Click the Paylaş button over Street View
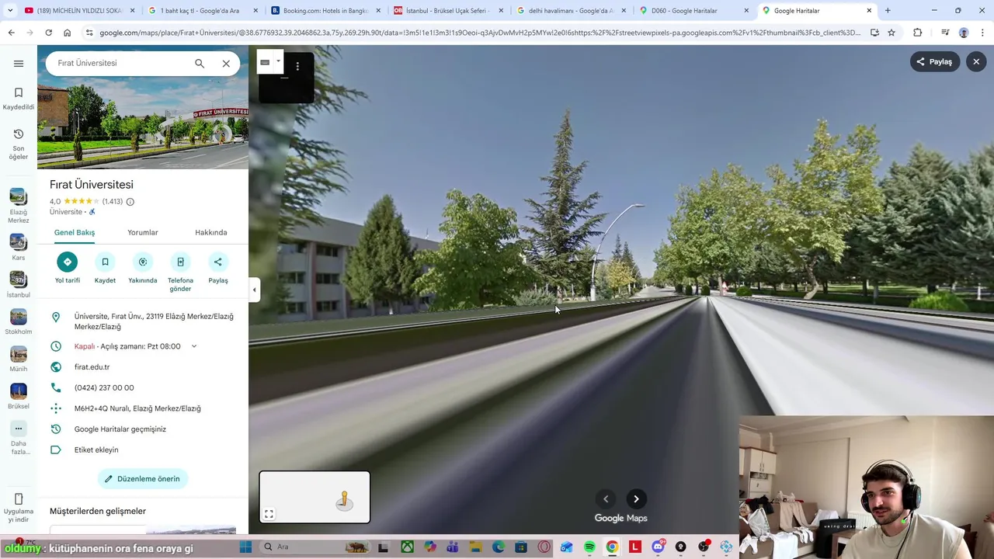 pos(935,62)
